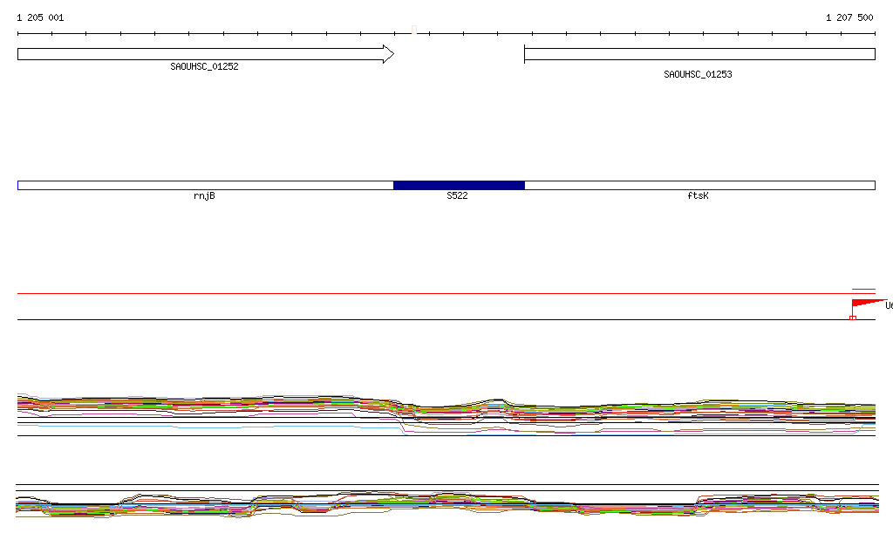Click the end coordinate 1 207 500

click(849, 17)
